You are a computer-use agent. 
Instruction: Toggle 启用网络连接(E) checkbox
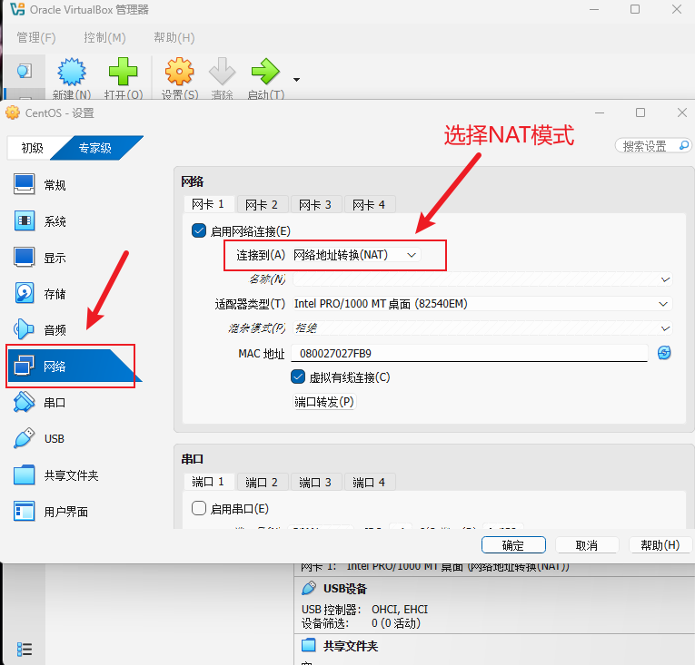(199, 230)
